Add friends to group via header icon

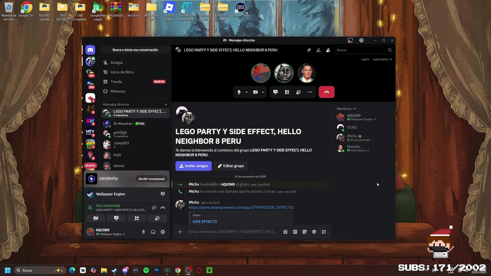pyautogui.click(x=318, y=50)
